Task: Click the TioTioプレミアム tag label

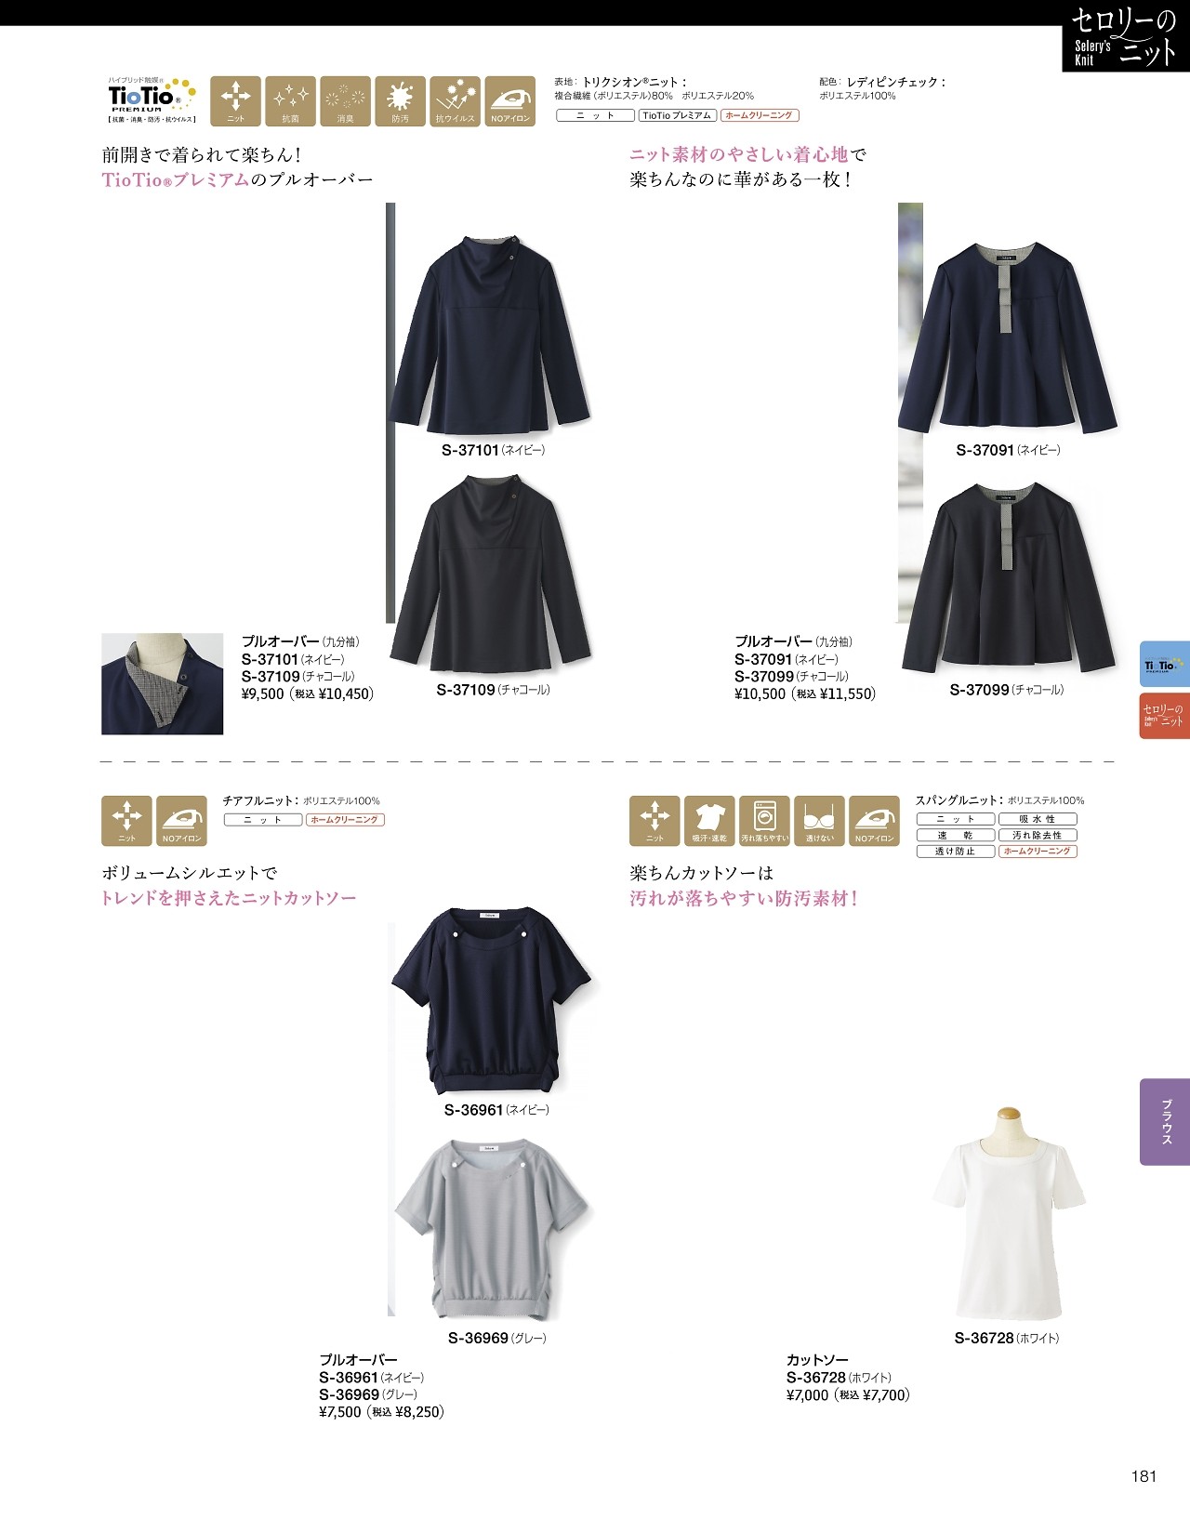Action: point(678,115)
